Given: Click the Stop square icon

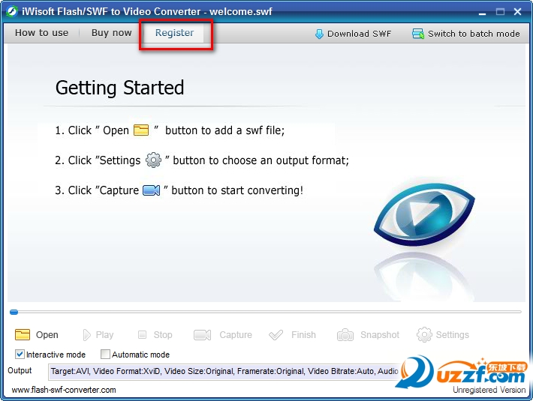Looking at the screenshot, I should (142, 335).
